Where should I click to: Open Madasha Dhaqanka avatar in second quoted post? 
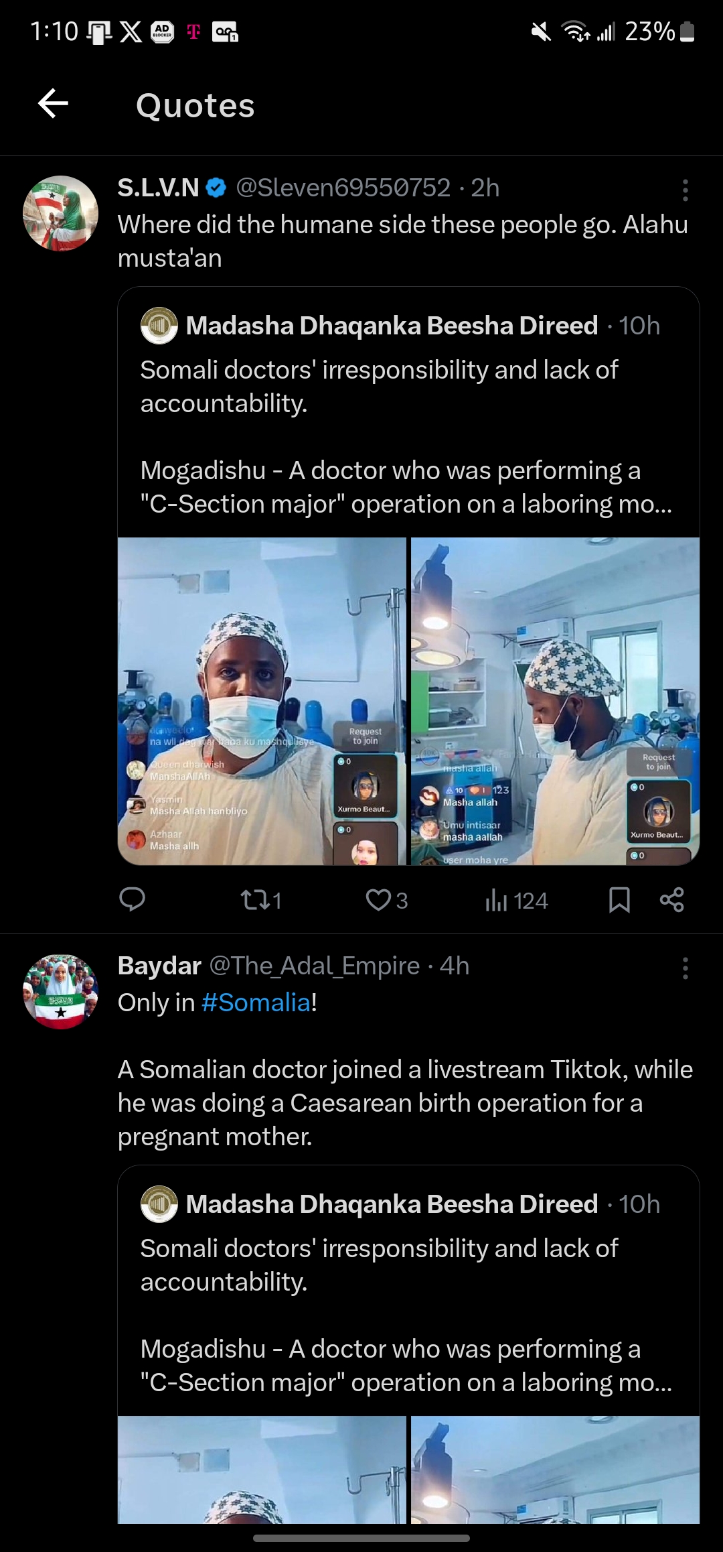[x=159, y=1204]
